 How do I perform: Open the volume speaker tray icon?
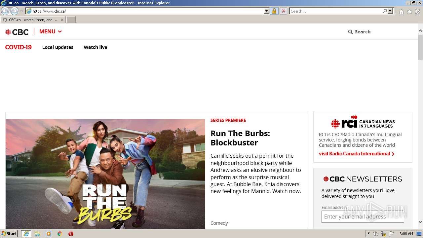coord(376,234)
